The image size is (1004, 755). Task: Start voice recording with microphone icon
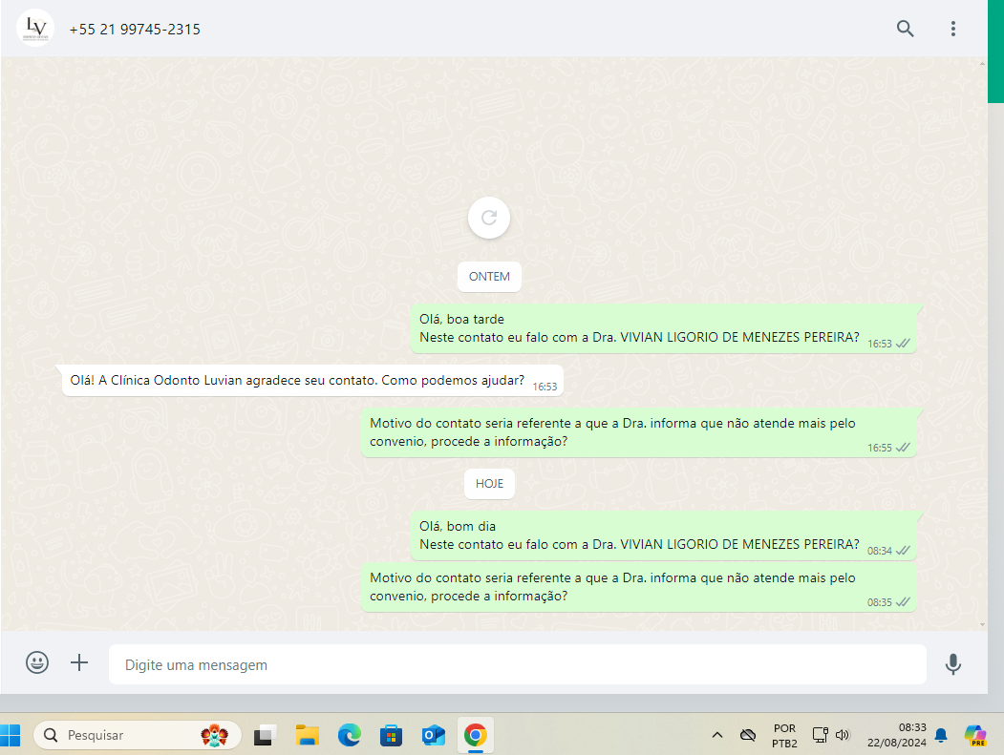coord(952,664)
